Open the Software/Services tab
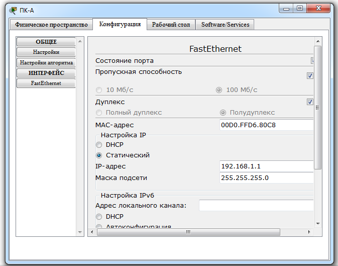This screenshot has height=266, width=338. (225, 25)
